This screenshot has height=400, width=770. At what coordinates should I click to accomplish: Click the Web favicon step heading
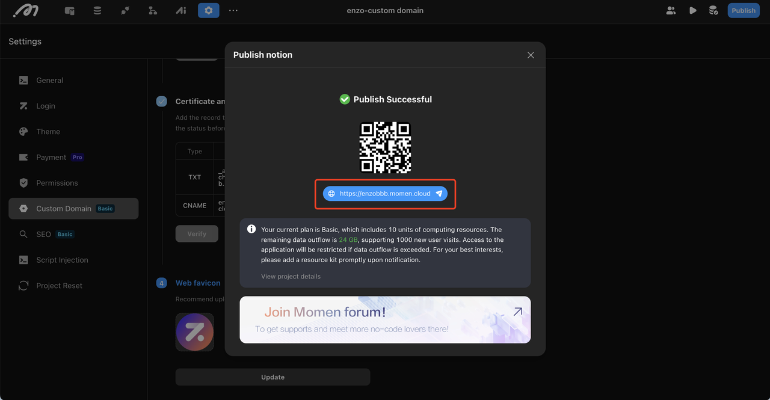(x=198, y=283)
